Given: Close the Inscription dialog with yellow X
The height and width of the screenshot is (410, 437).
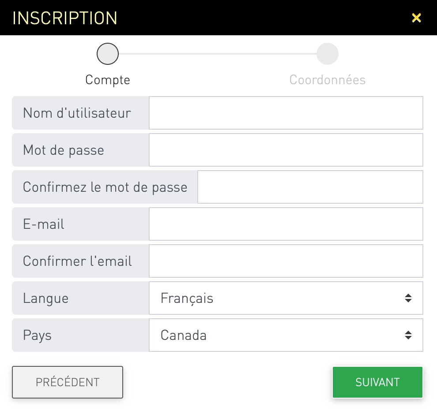Looking at the screenshot, I should pyautogui.click(x=416, y=18).
